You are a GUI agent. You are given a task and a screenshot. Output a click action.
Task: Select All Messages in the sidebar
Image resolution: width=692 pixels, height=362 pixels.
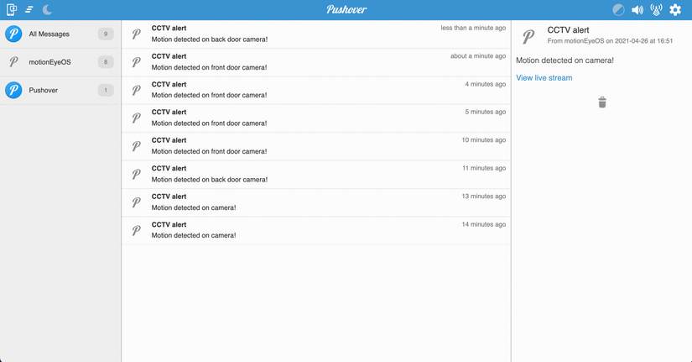[60, 34]
